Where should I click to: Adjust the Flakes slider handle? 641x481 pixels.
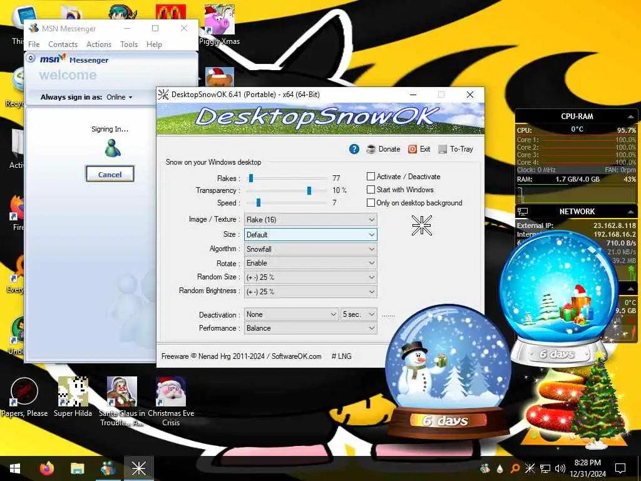[251, 178]
